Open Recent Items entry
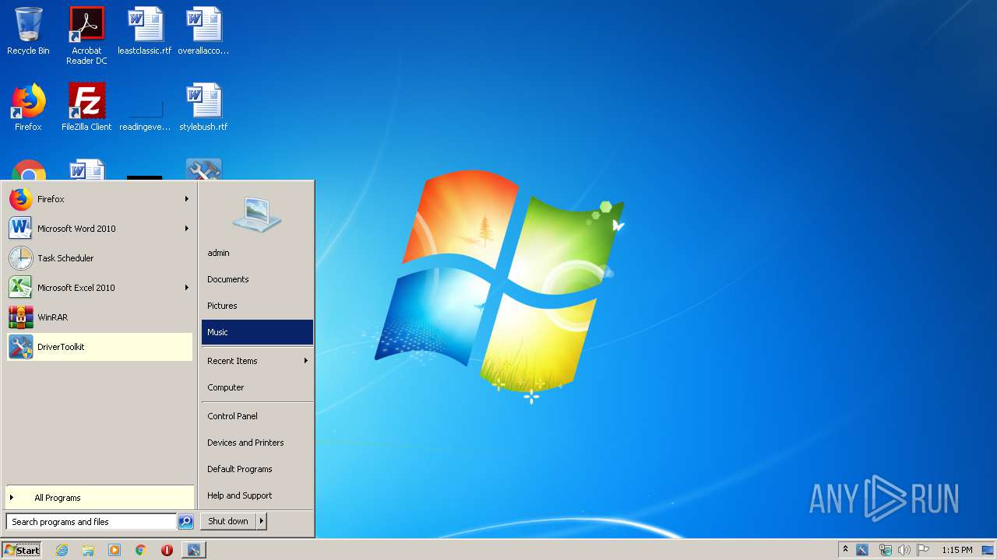 pos(257,361)
